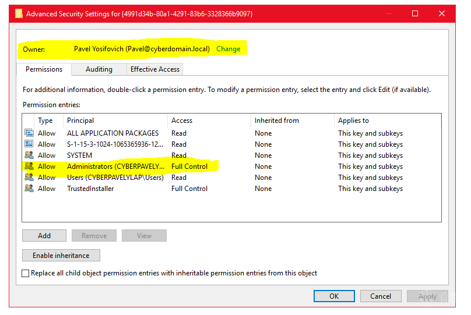Click the icon beside the S-1-15-3-1024 entry

29,144
